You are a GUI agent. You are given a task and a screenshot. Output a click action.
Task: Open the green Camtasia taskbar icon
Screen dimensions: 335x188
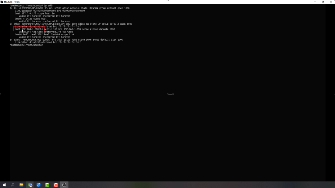(x=47, y=185)
